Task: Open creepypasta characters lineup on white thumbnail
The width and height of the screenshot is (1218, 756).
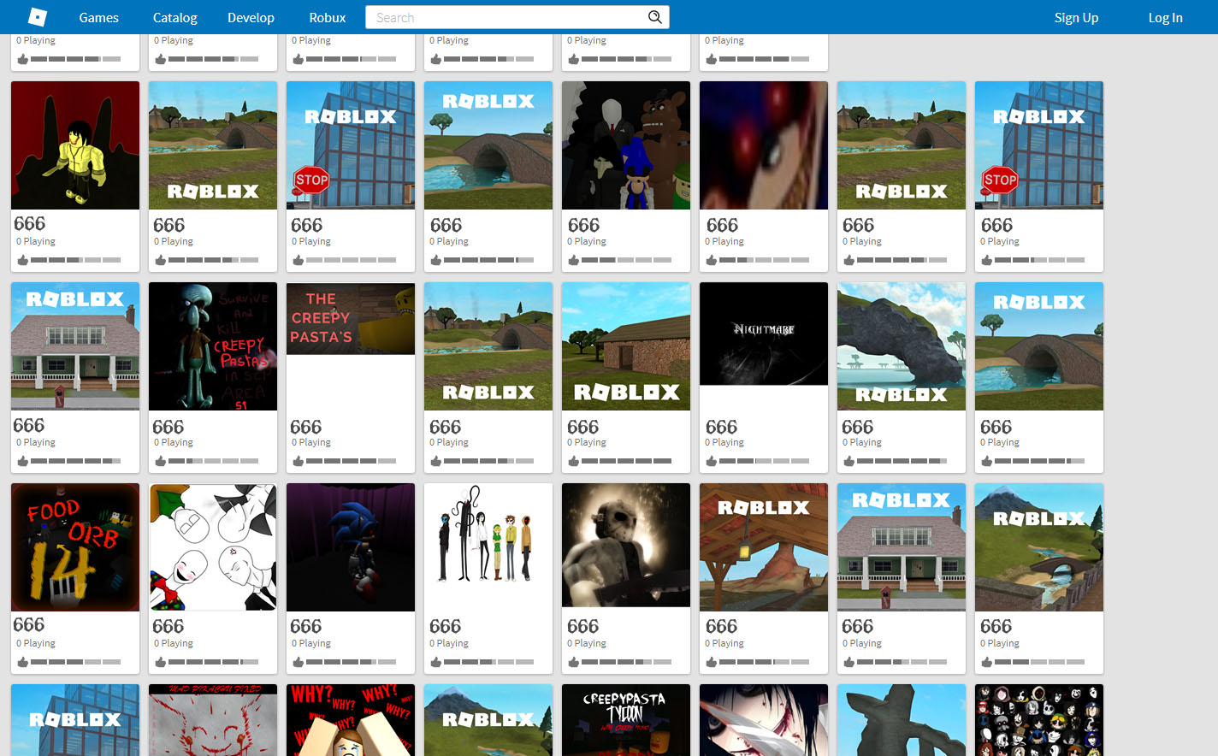Action: click(488, 547)
